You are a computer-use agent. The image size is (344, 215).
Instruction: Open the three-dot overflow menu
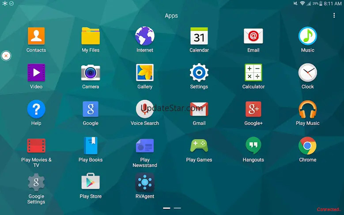pos(334,15)
